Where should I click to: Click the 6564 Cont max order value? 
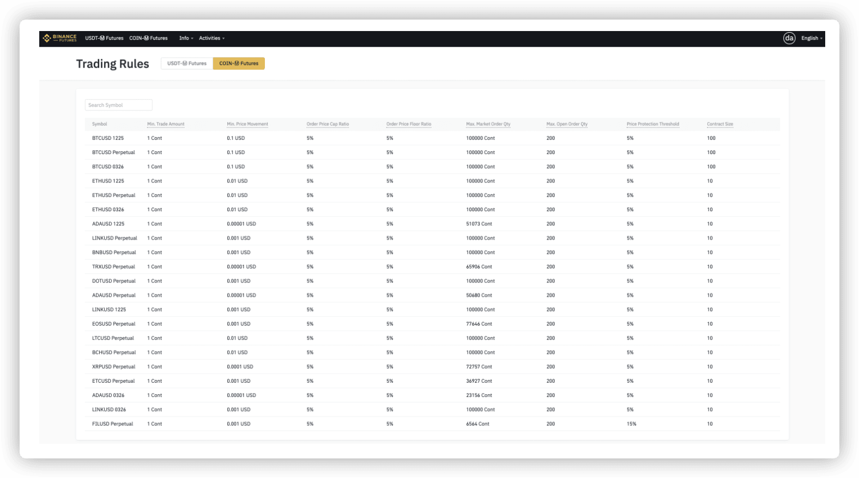[x=477, y=424]
